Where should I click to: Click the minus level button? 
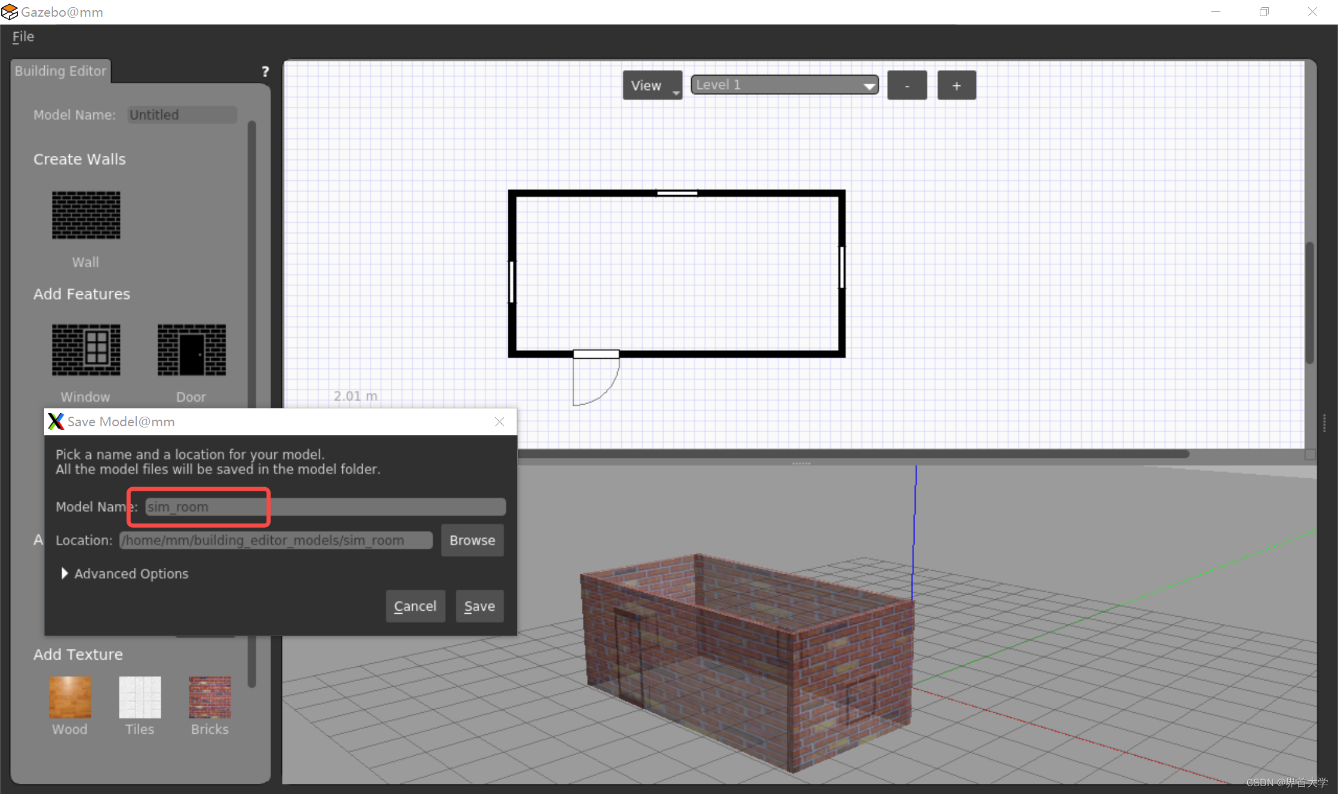click(907, 85)
